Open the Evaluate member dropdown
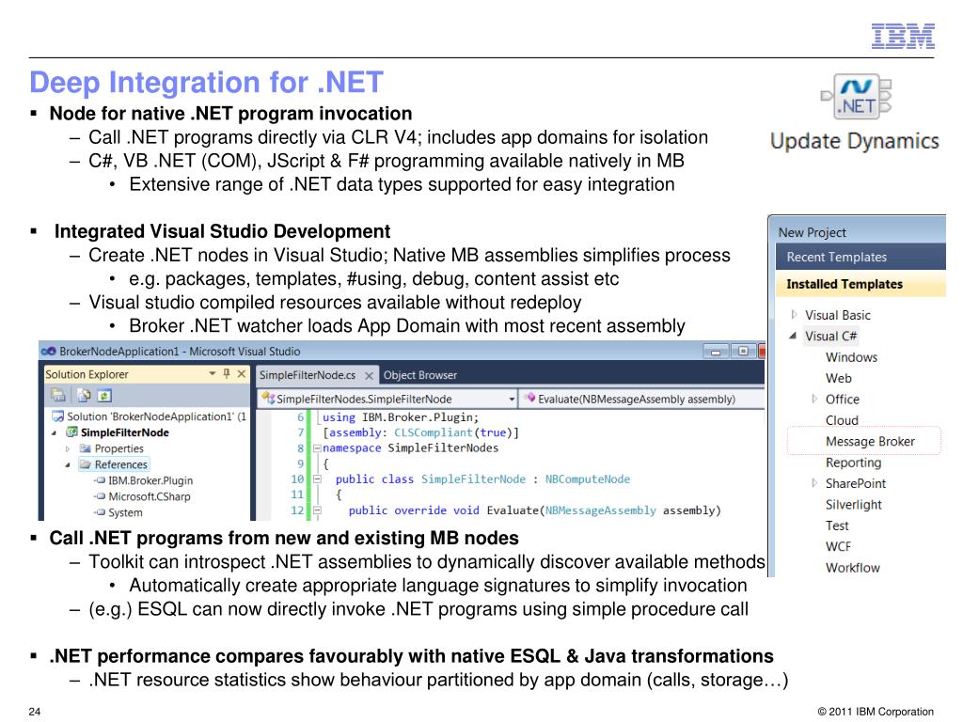963x722 pixels. click(641, 399)
